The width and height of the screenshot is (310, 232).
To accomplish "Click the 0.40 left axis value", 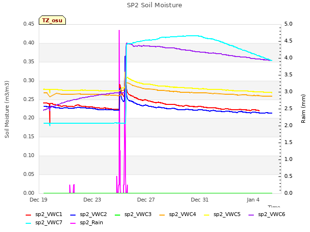I will (x=29, y=43).
